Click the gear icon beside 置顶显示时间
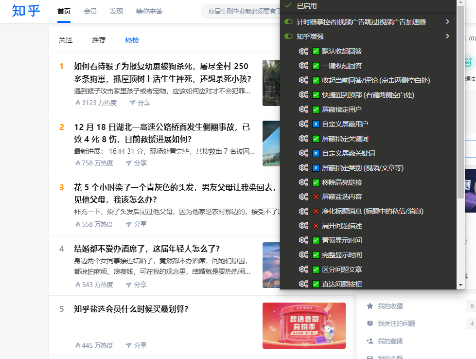The width and height of the screenshot is (476, 359). (x=303, y=240)
